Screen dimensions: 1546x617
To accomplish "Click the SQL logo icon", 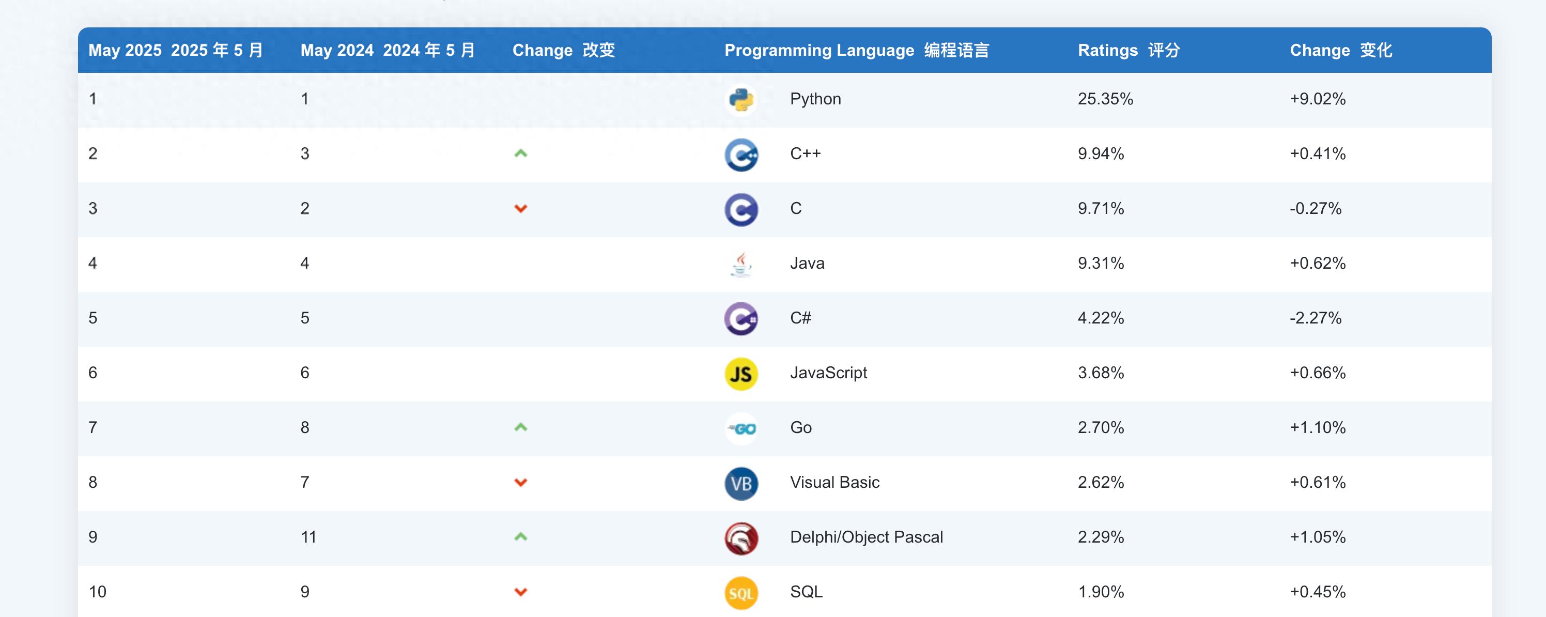I will point(741,591).
